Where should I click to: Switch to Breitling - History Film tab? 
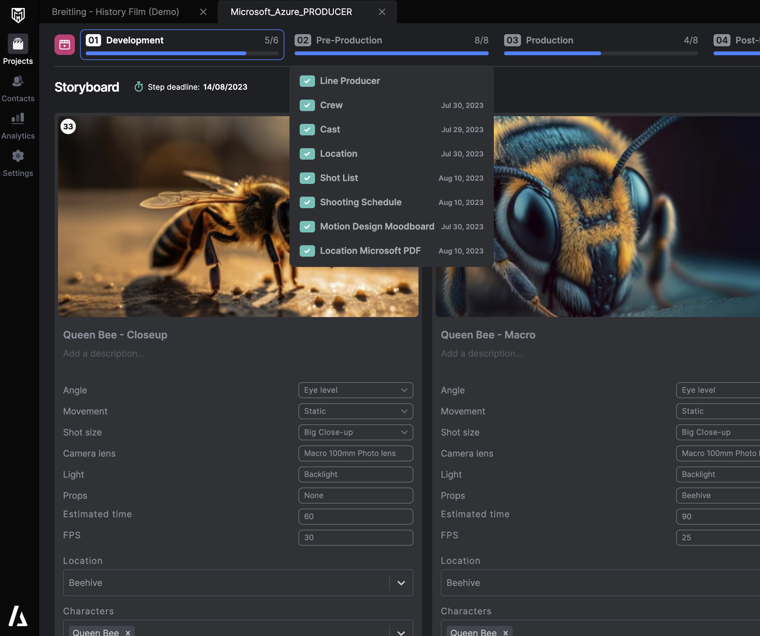click(x=115, y=12)
